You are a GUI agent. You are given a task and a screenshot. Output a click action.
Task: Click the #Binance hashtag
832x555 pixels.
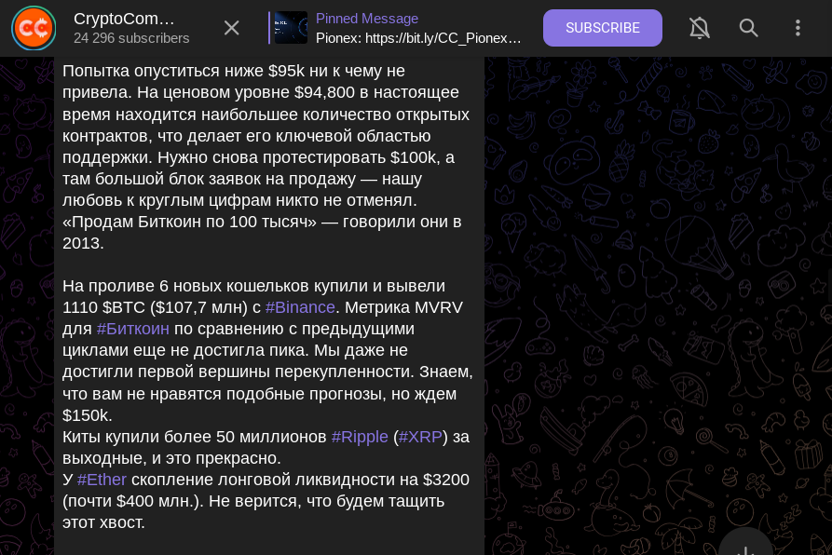click(300, 307)
